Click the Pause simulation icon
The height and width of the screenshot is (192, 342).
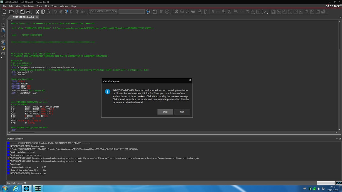coord(162,12)
